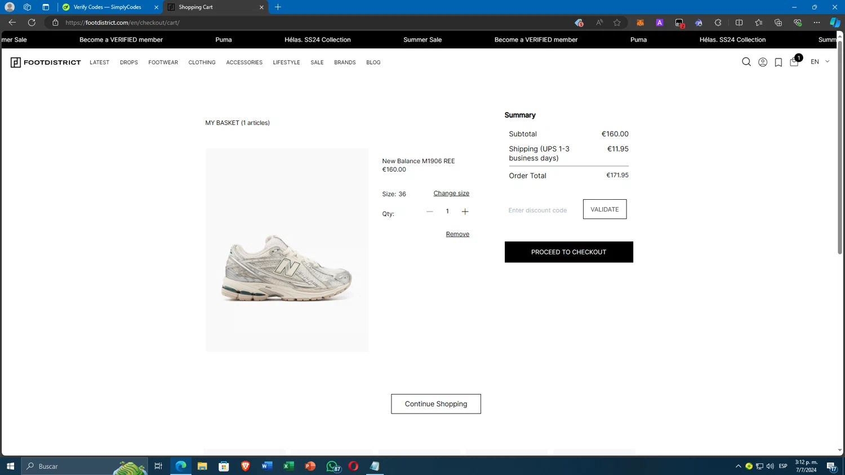Image resolution: width=845 pixels, height=475 pixels.
Task: Show hidden system tray icons
Action: click(x=738, y=466)
